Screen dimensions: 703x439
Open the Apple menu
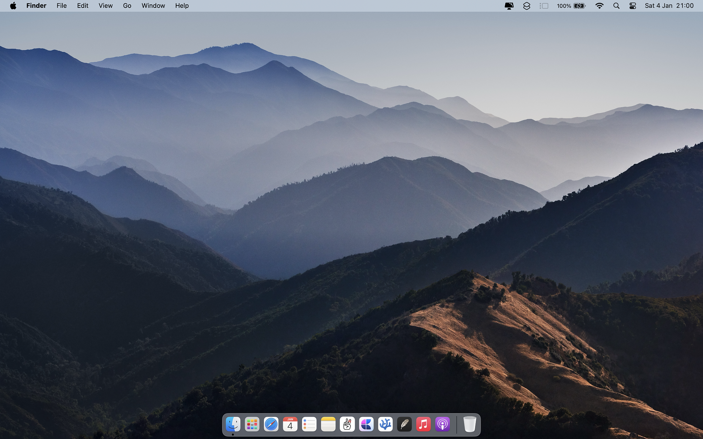[x=13, y=6]
